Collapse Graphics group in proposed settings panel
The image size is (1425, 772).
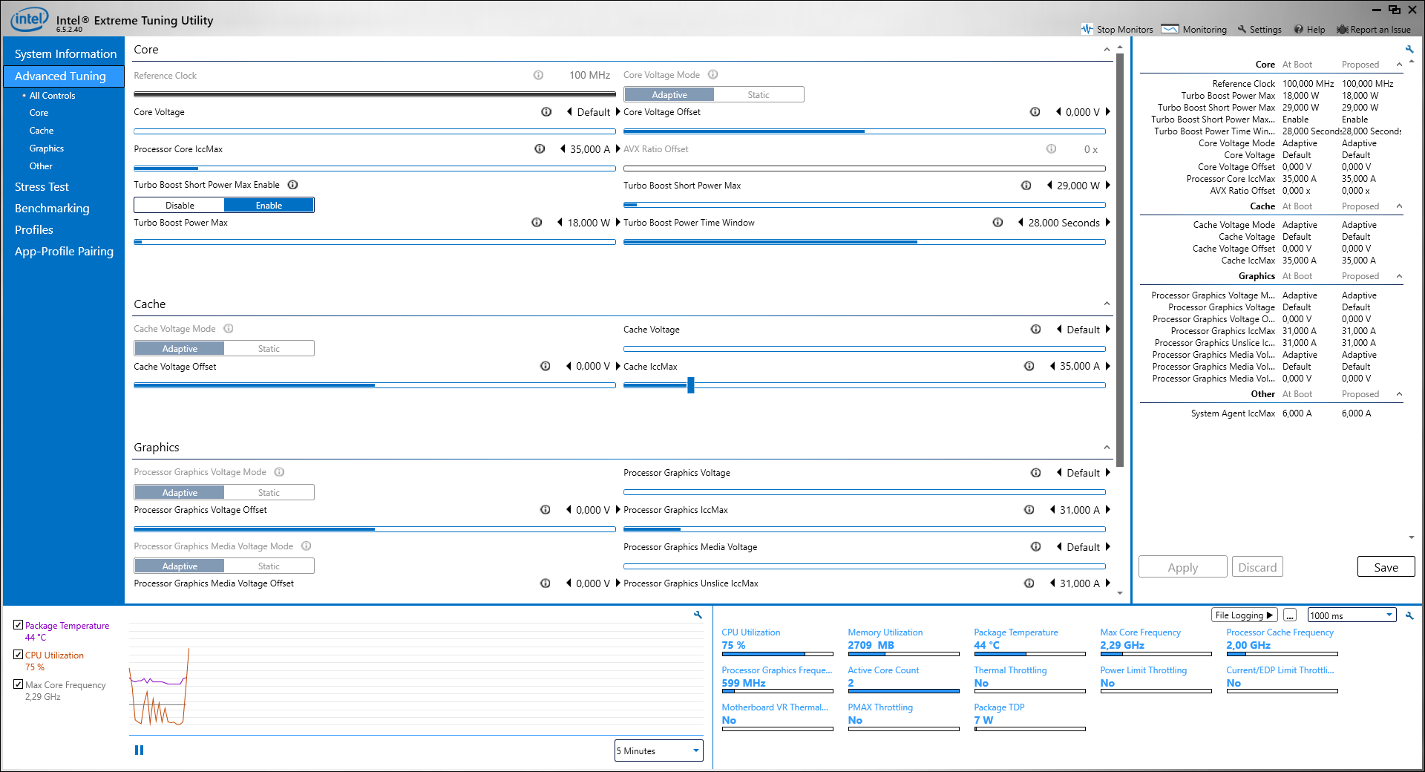(1399, 276)
